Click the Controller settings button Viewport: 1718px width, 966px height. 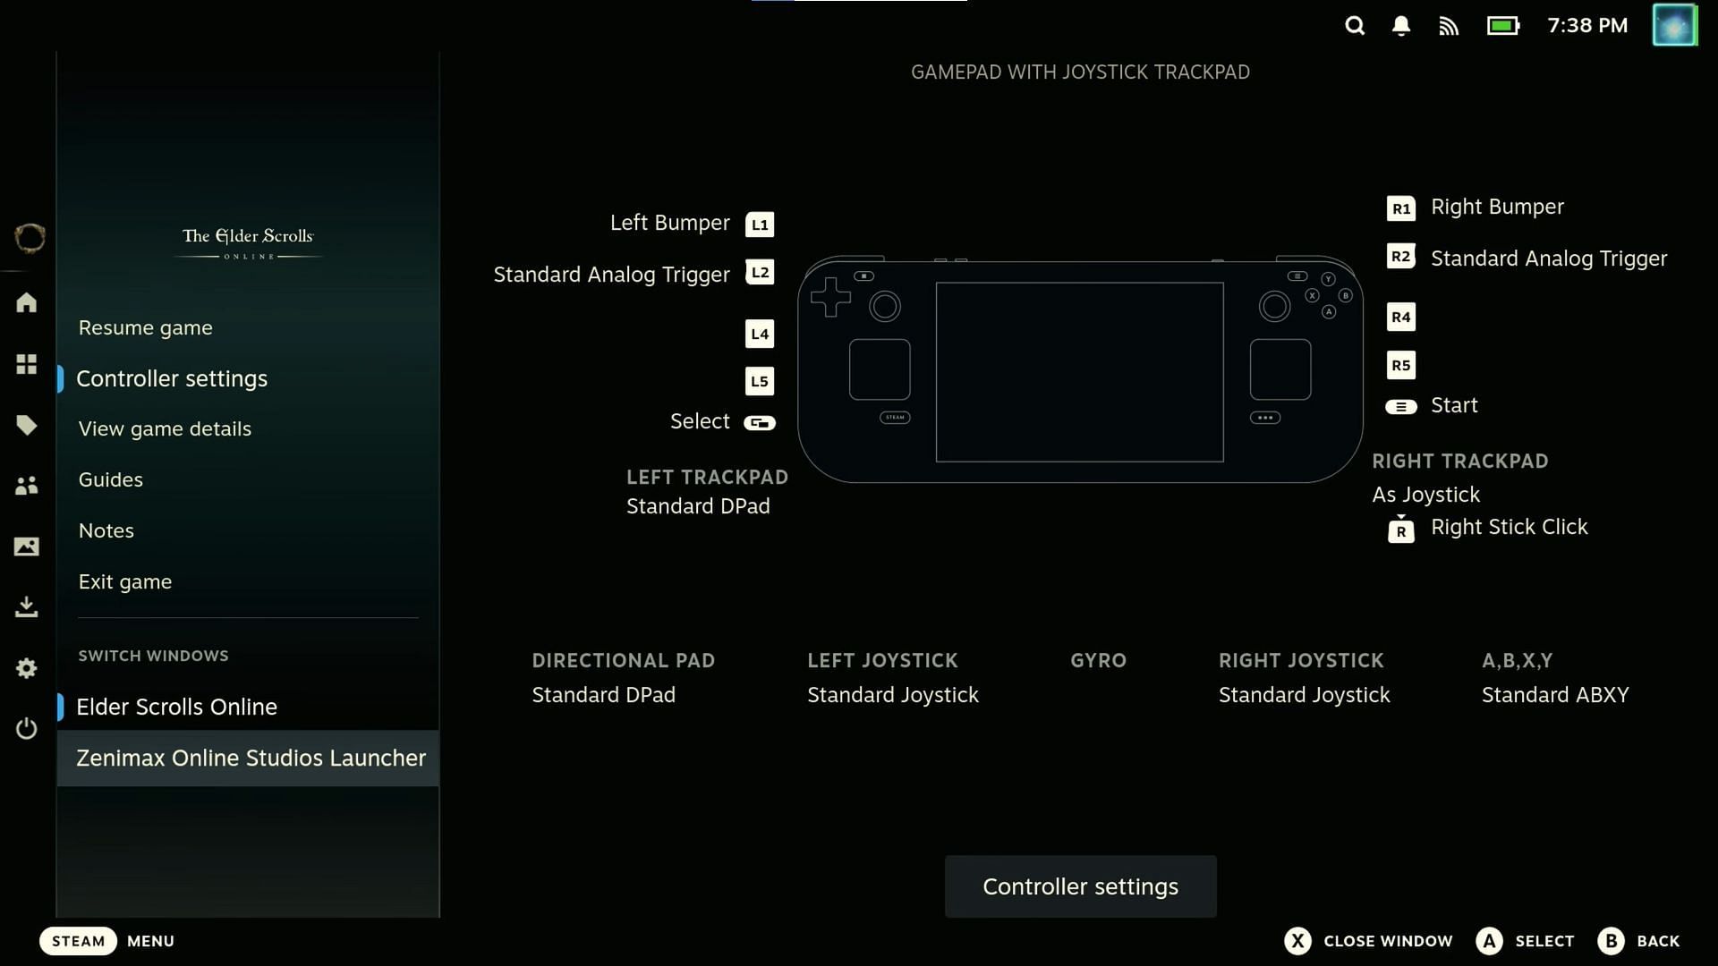coord(1081,885)
